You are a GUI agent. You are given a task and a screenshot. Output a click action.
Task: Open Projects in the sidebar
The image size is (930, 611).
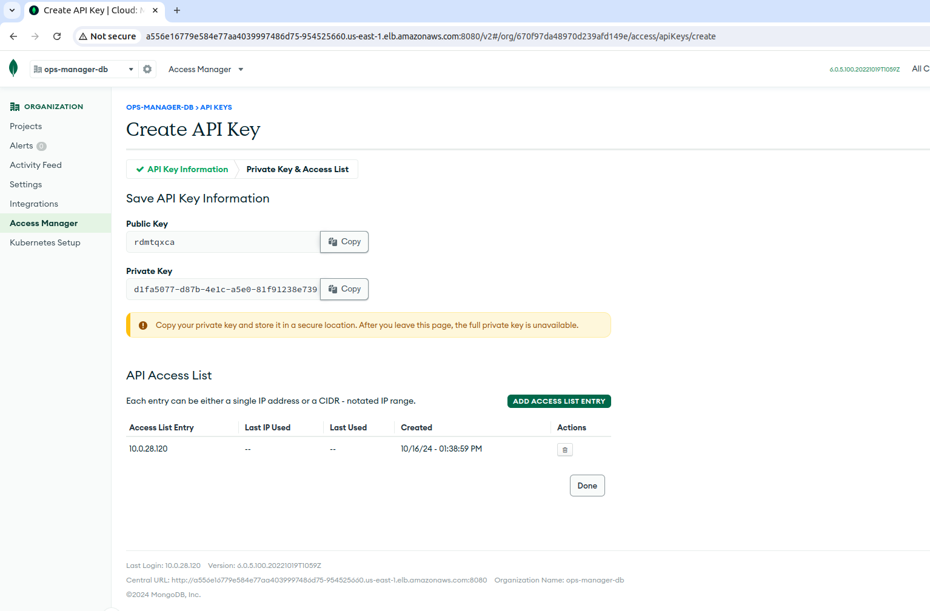pos(26,126)
